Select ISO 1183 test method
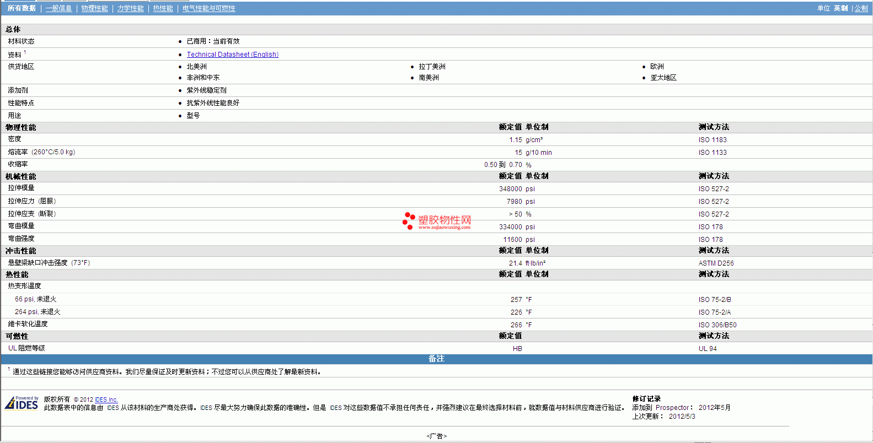 713,140
